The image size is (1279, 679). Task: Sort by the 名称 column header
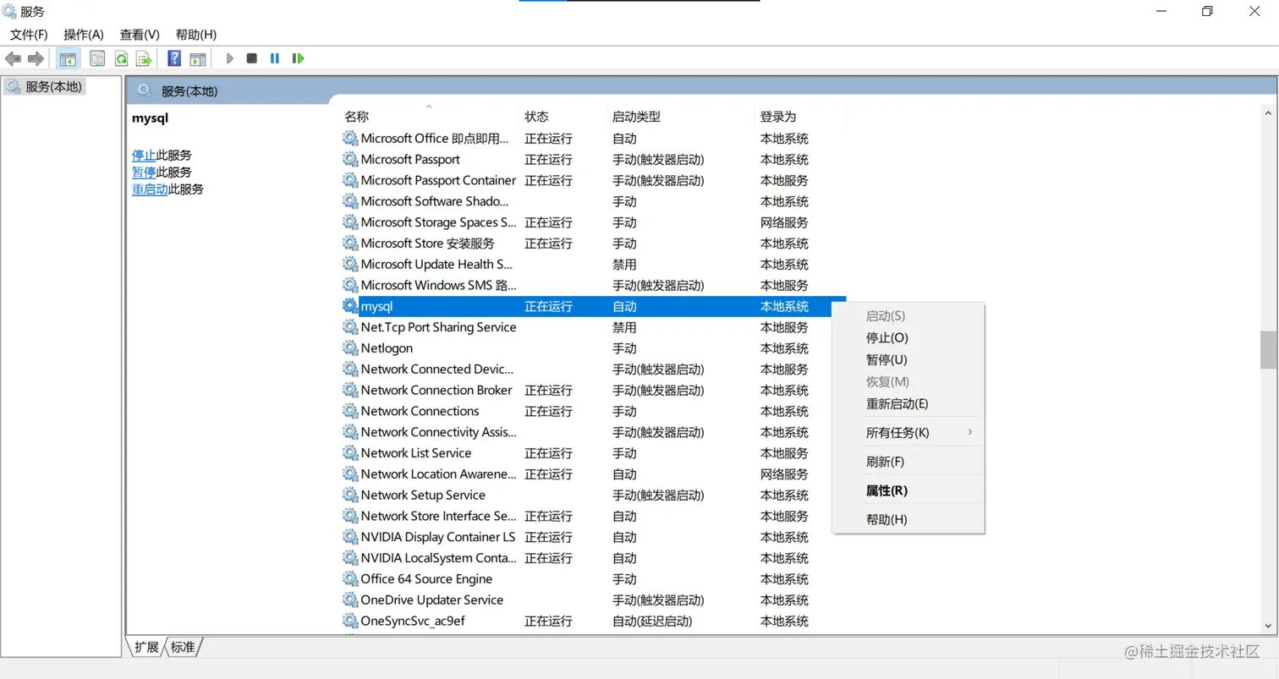(x=429, y=117)
